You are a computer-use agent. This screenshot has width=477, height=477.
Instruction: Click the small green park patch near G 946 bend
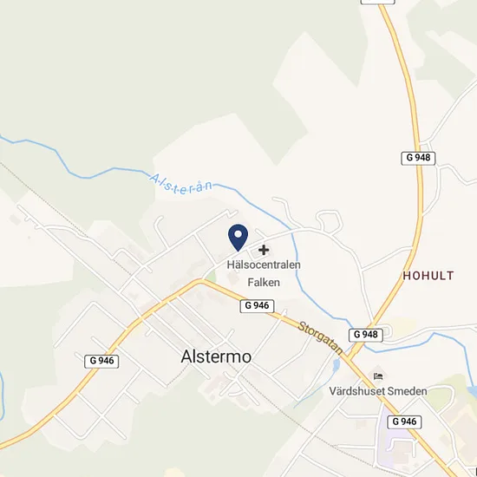pos(212,276)
